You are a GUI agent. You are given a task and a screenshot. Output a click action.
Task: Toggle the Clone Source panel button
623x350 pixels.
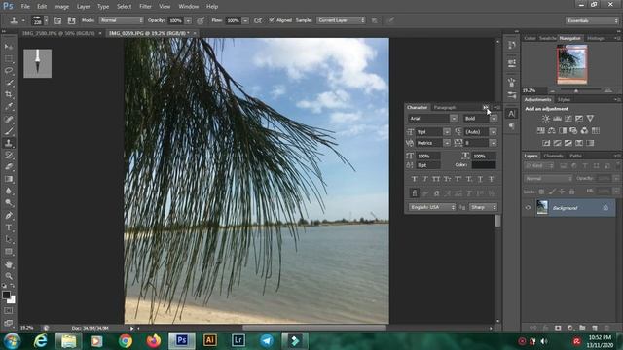[x=71, y=20]
